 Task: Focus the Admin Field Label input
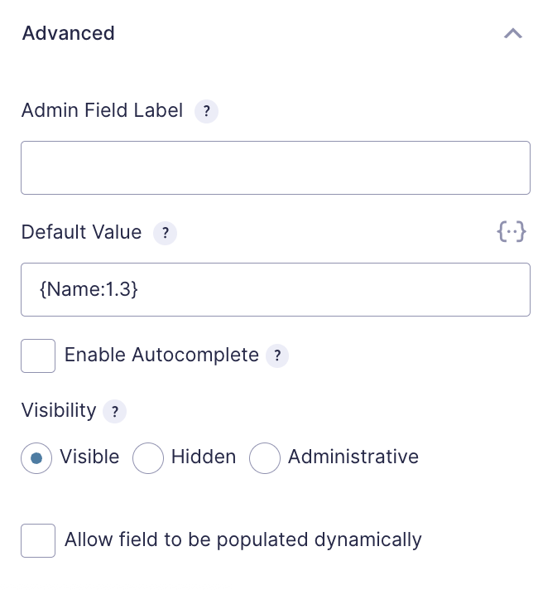click(x=276, y=168)
